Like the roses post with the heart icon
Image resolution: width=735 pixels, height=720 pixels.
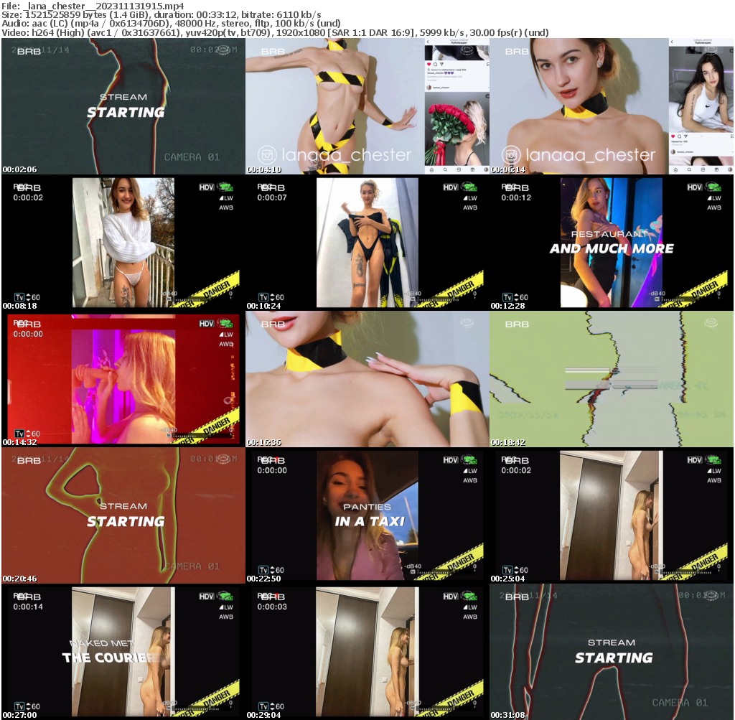[429, 64]
